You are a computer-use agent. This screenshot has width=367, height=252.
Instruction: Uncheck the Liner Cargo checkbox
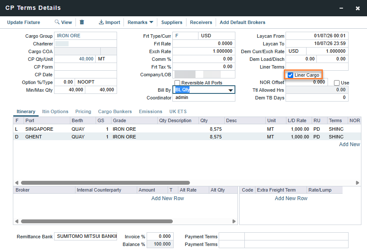click(x=290, y=75)
